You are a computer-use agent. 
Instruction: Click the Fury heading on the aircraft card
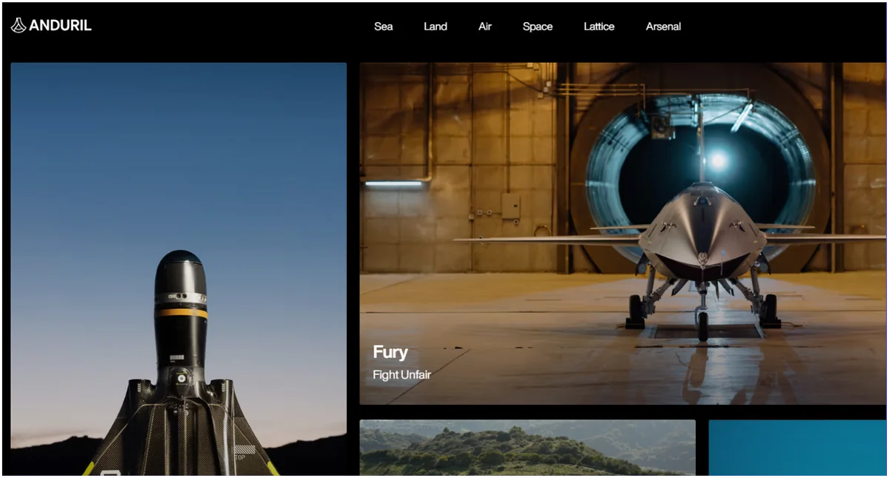coord(390,352)
